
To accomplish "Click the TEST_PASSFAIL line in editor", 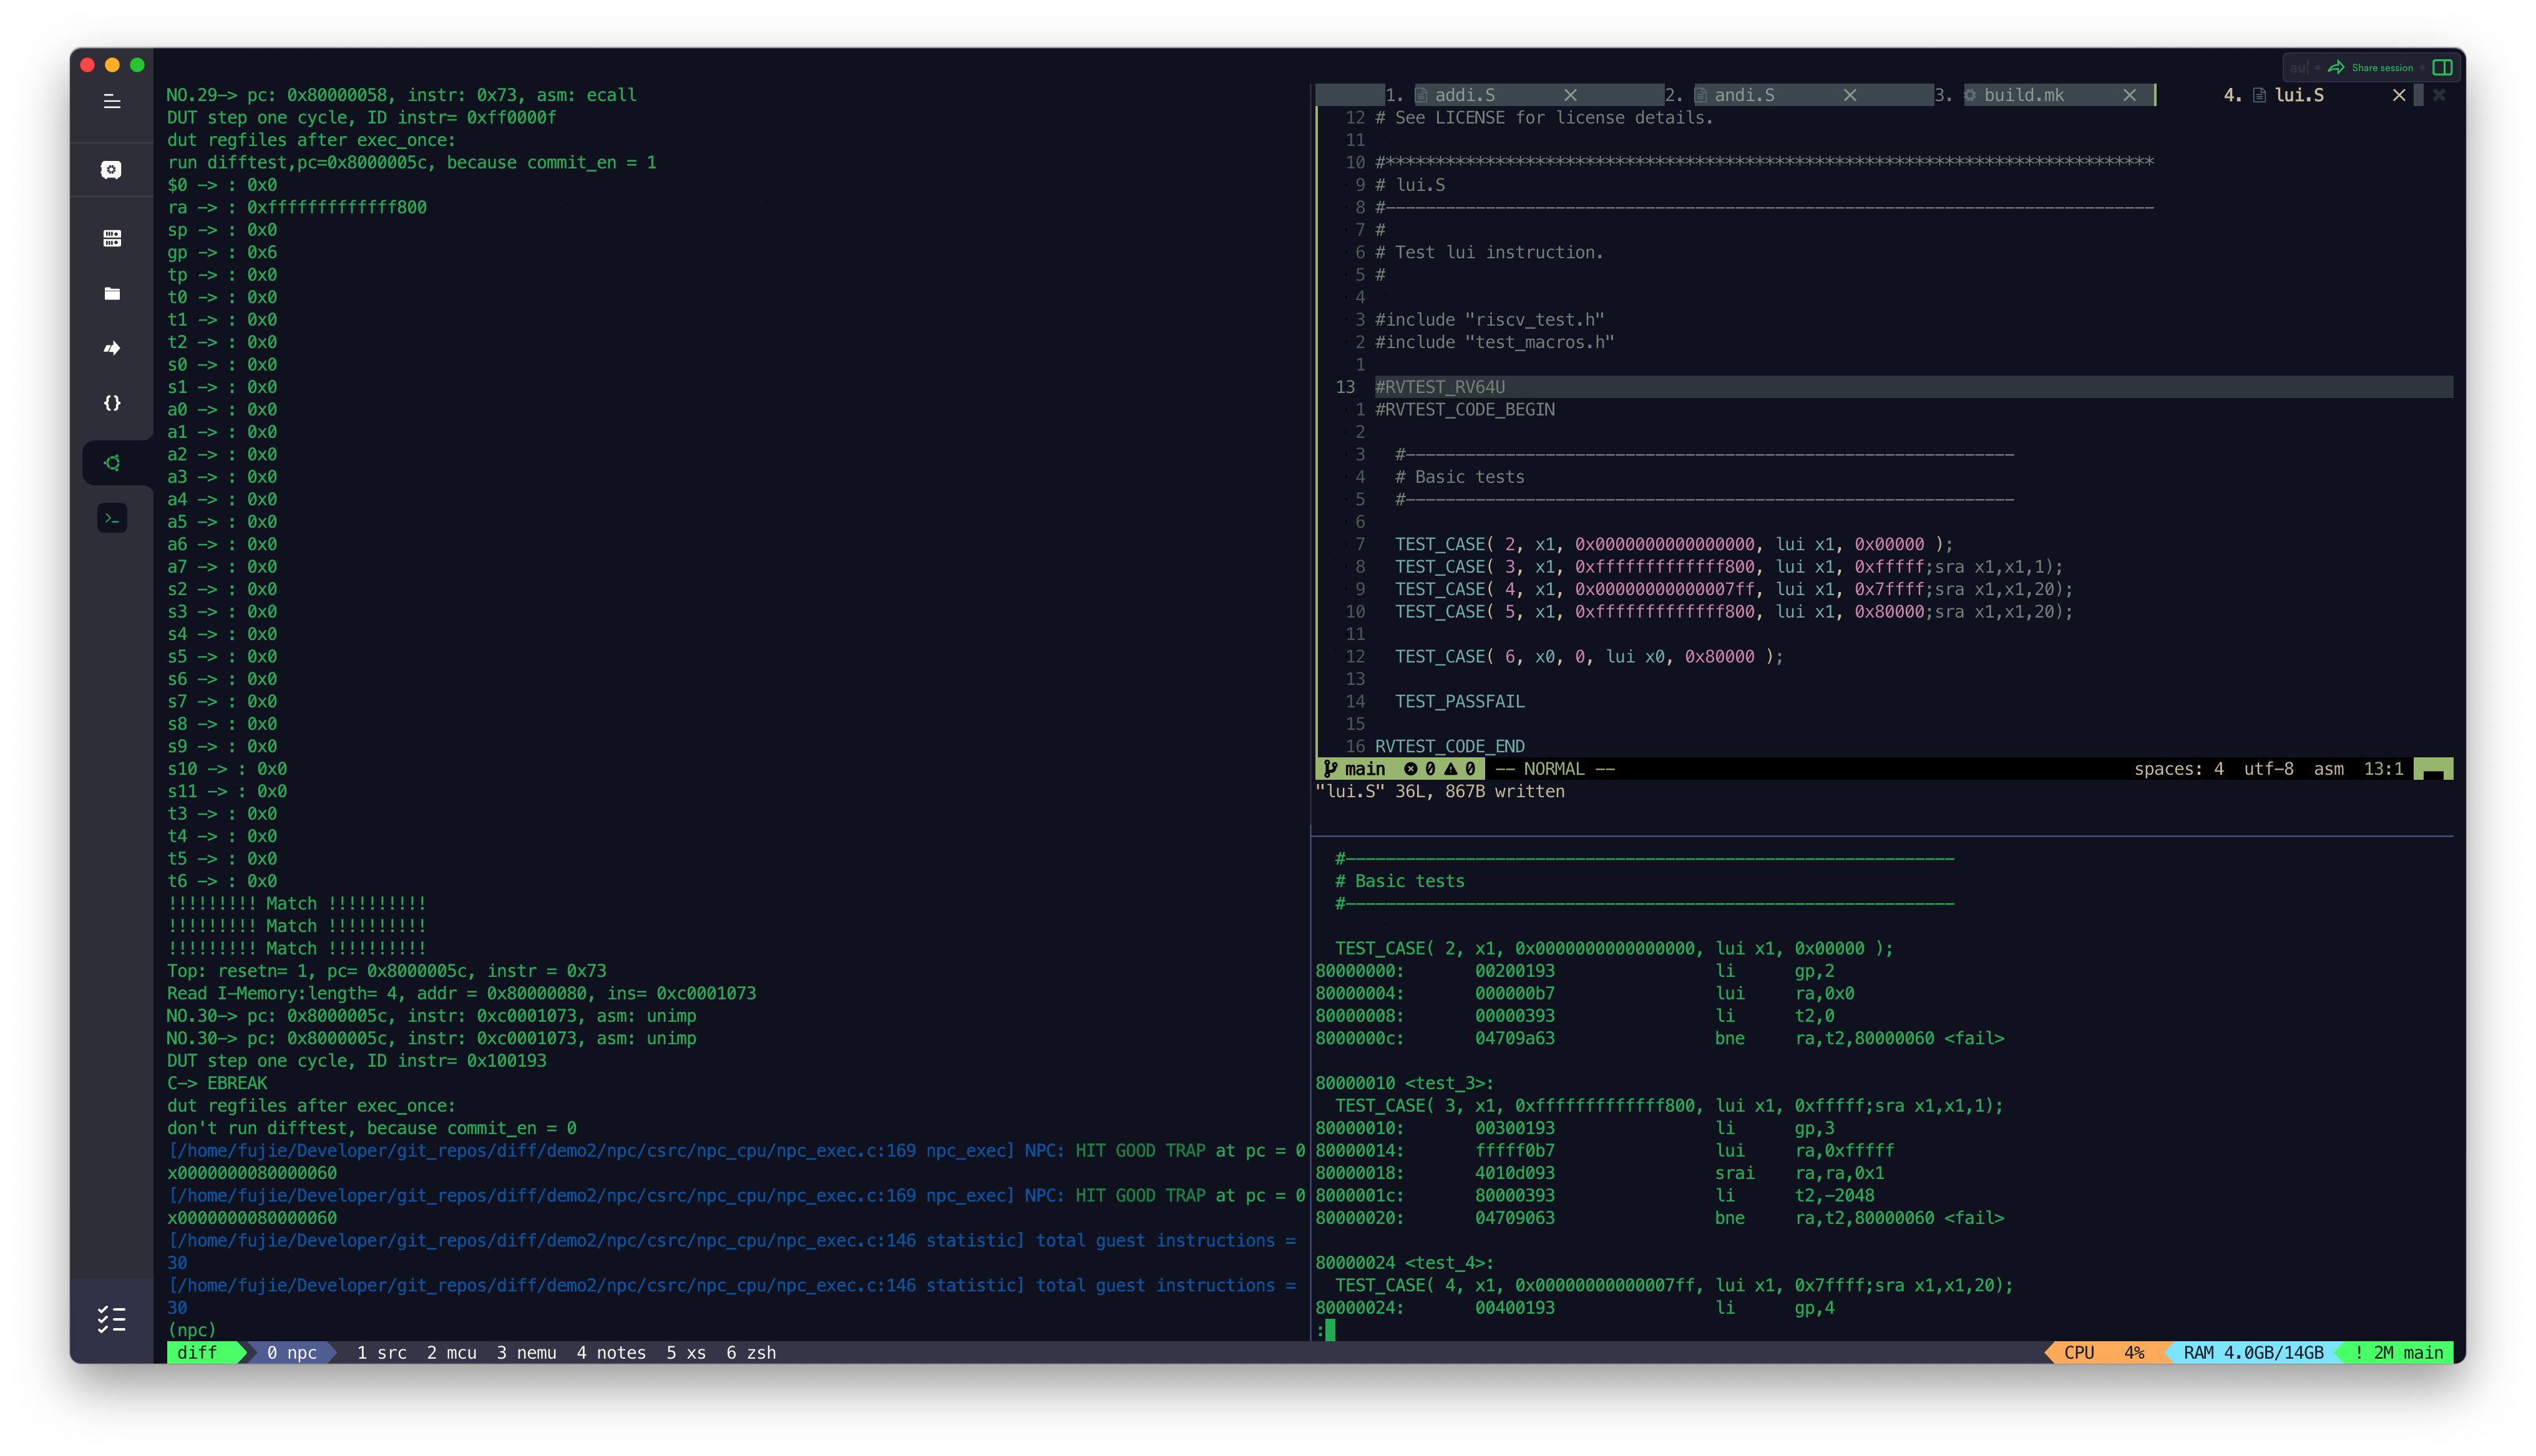I will (x=1459, y=701).
